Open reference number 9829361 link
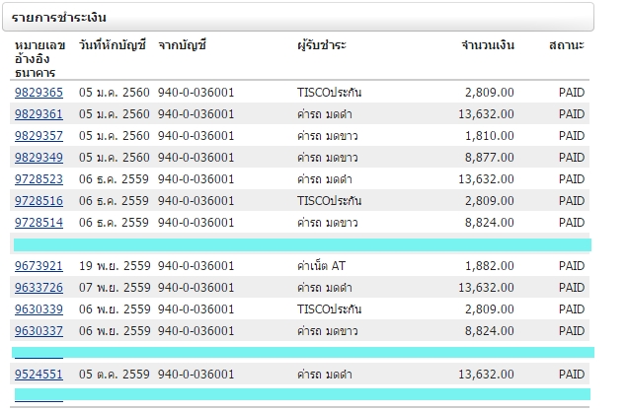Image resolution: width=627 pixels, height=411 pixels. [x=39, y=114]
